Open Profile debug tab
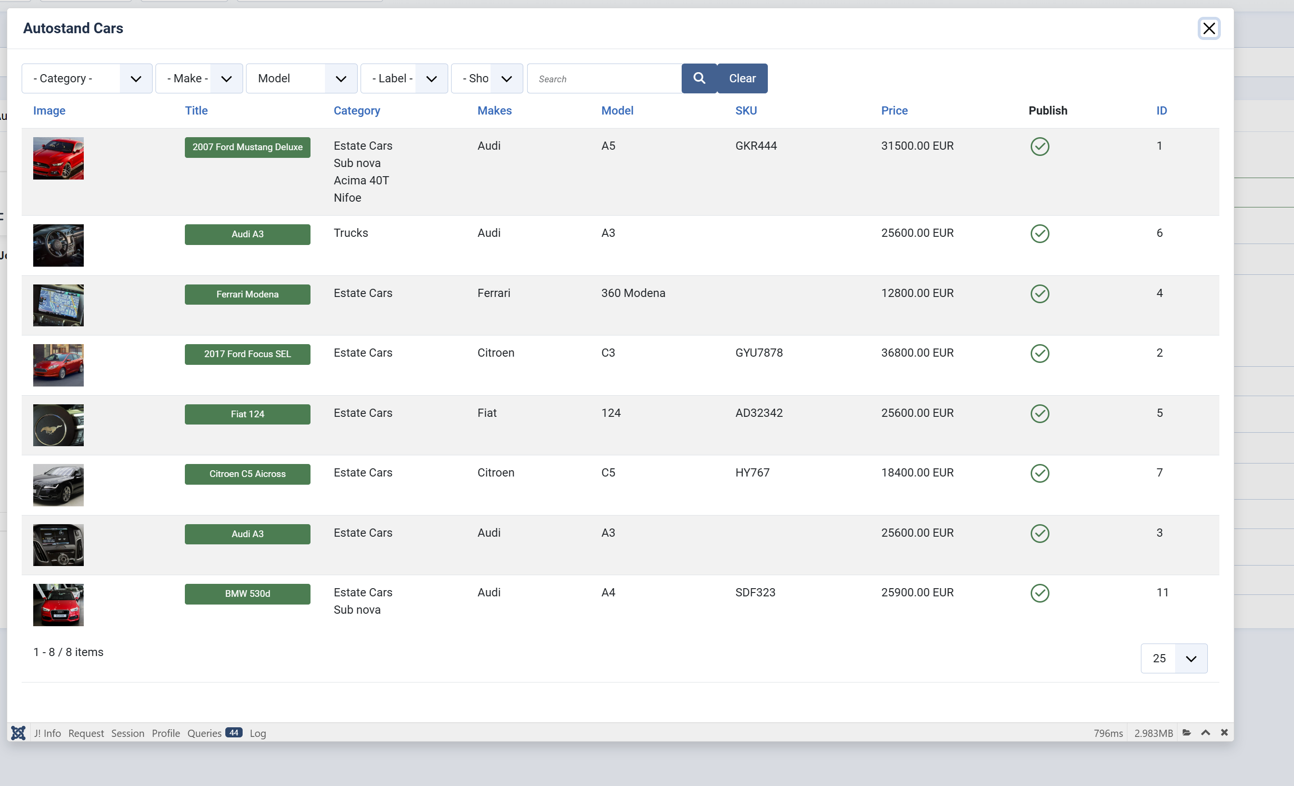This screenshot has width=1294, height=786. pyautogui.click(x=166, y=733)
